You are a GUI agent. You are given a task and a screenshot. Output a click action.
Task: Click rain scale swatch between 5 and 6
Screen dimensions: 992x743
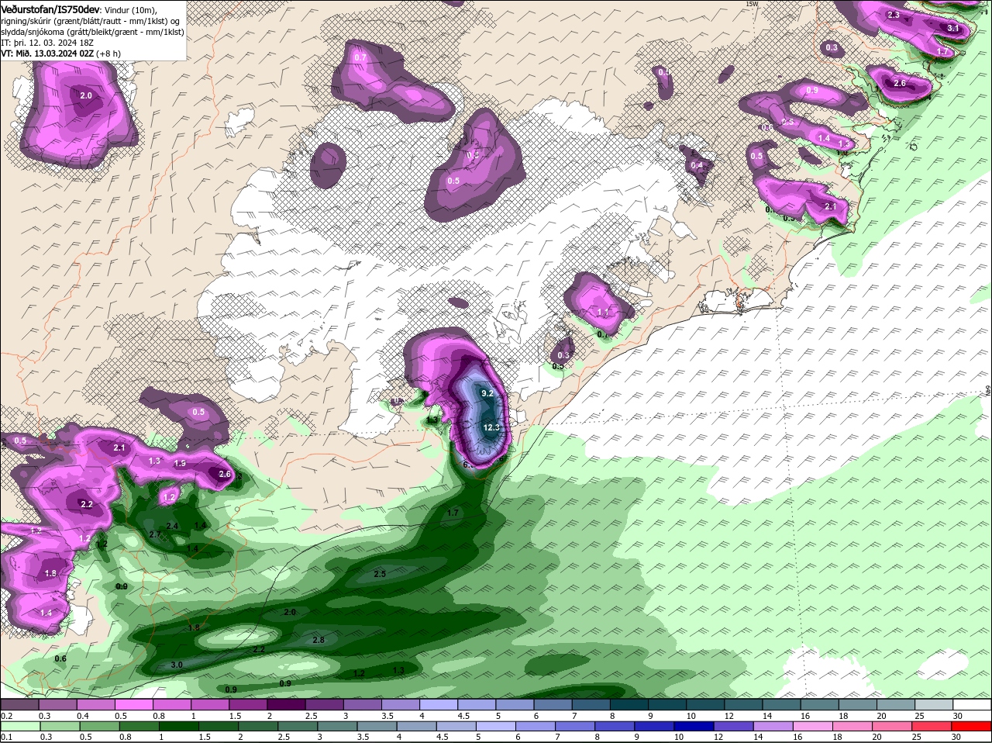[497, 726]
